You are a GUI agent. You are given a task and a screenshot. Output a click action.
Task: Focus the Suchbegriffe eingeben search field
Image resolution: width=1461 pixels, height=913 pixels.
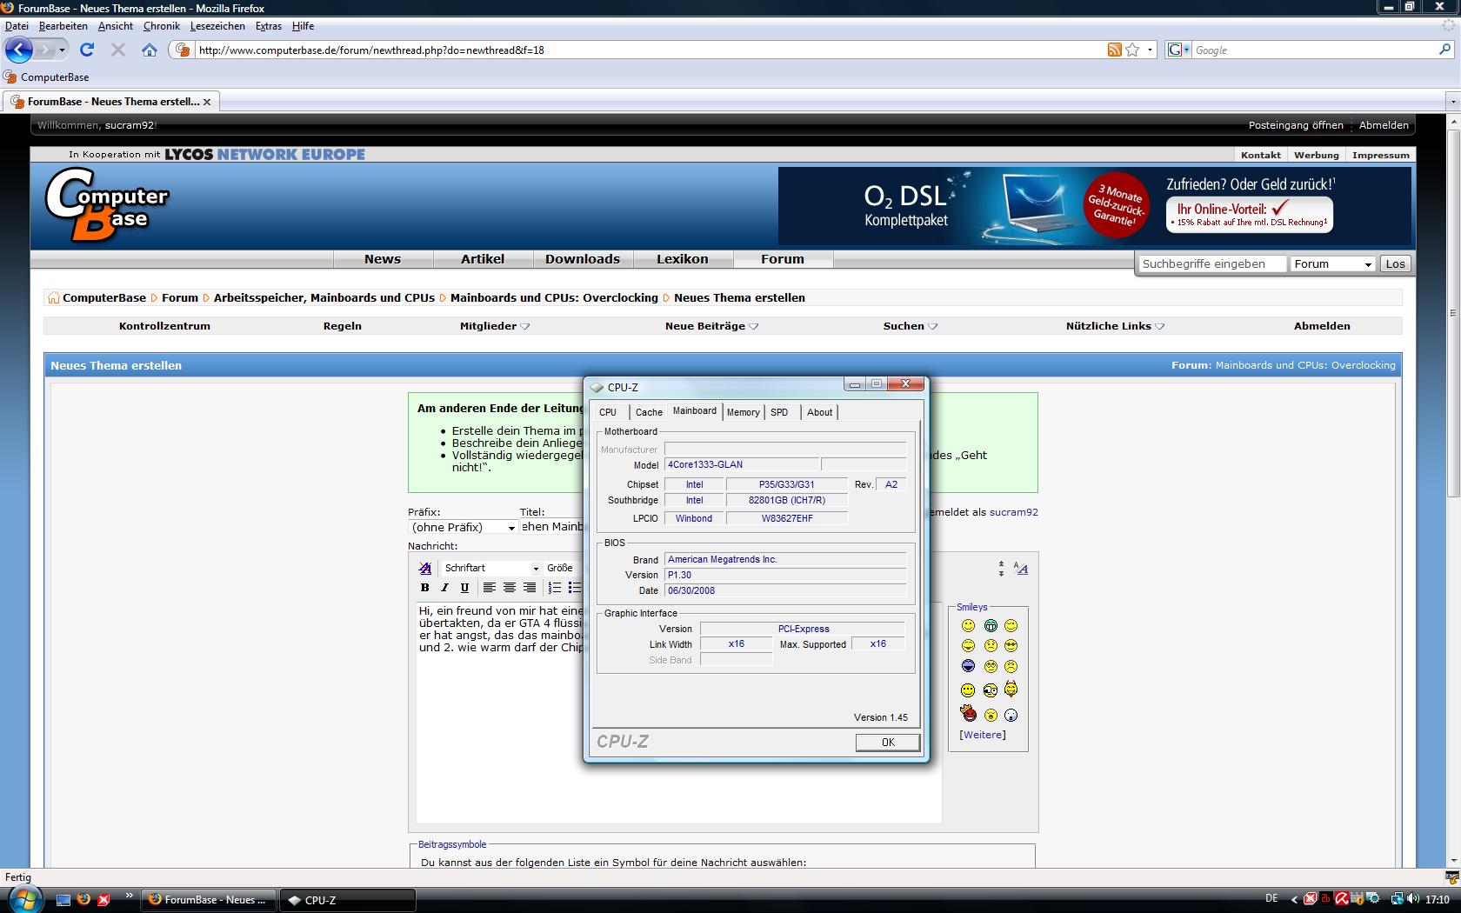pyautogui.click(x=1212, y=264)
